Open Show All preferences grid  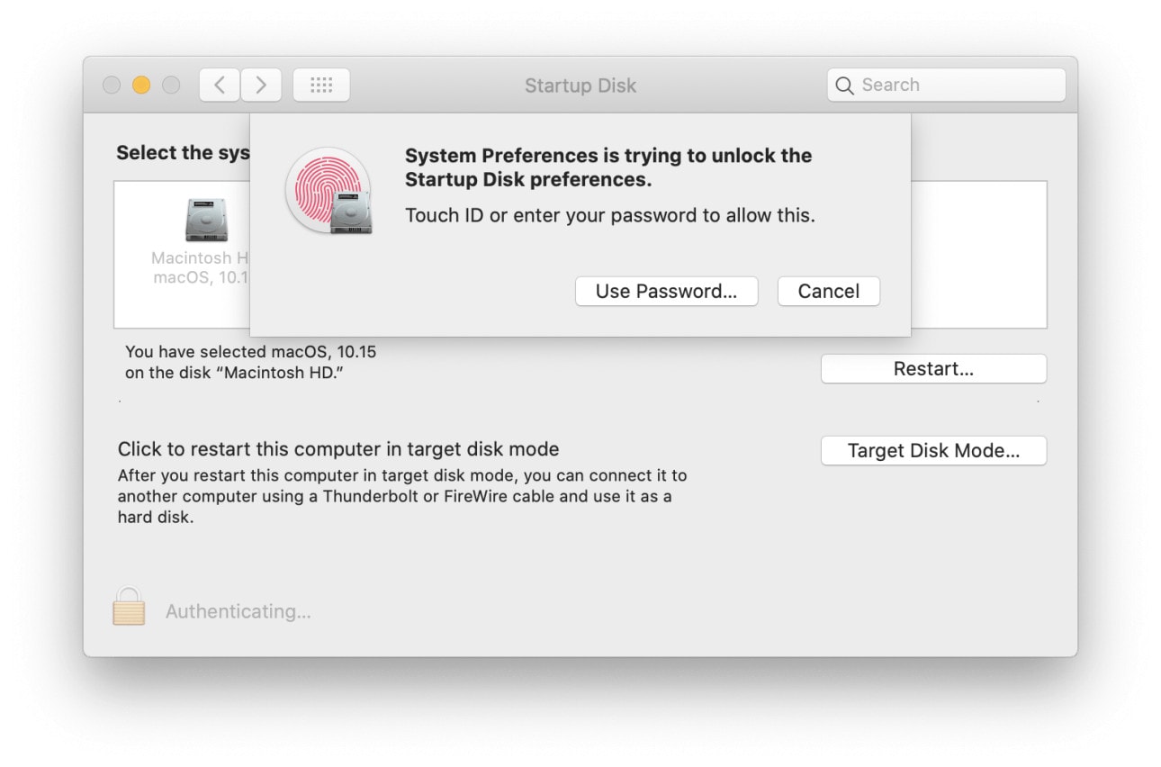(x=321, y=86)
